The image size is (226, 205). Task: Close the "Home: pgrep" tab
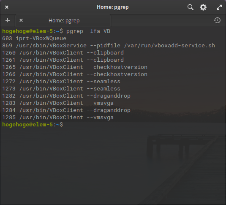point(21,20)
